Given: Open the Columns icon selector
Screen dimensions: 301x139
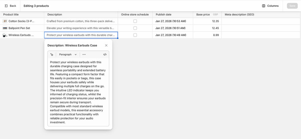Looking at the screenshot, I should tap(264, 6).
